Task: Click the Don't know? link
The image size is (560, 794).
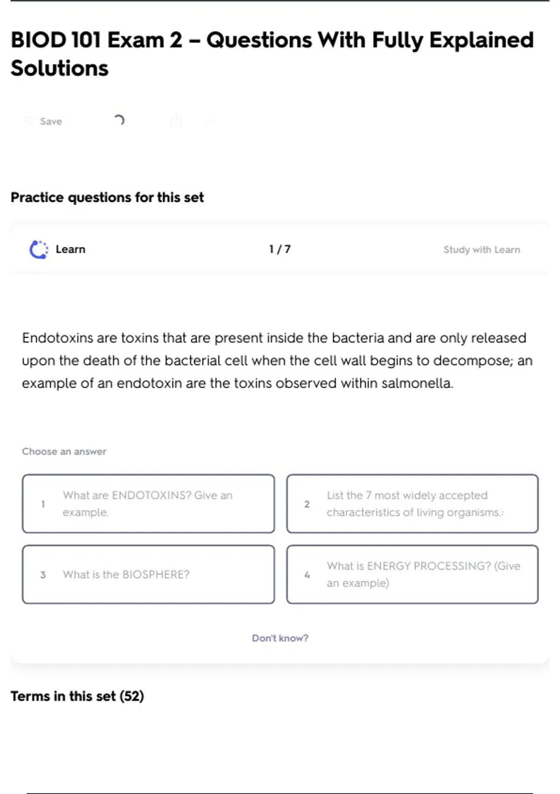Action: click(x=280, y=638)
